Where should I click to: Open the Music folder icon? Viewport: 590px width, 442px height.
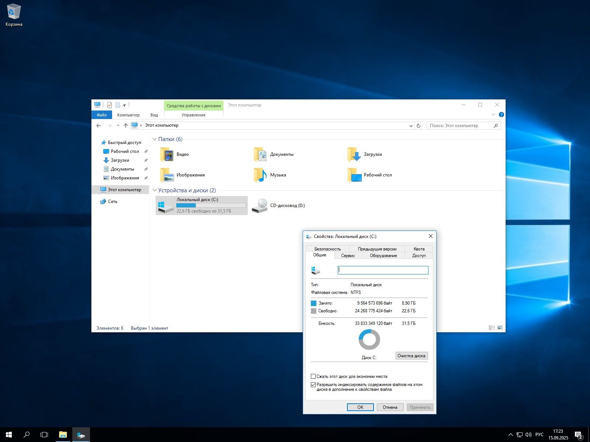tap(261, 175)
